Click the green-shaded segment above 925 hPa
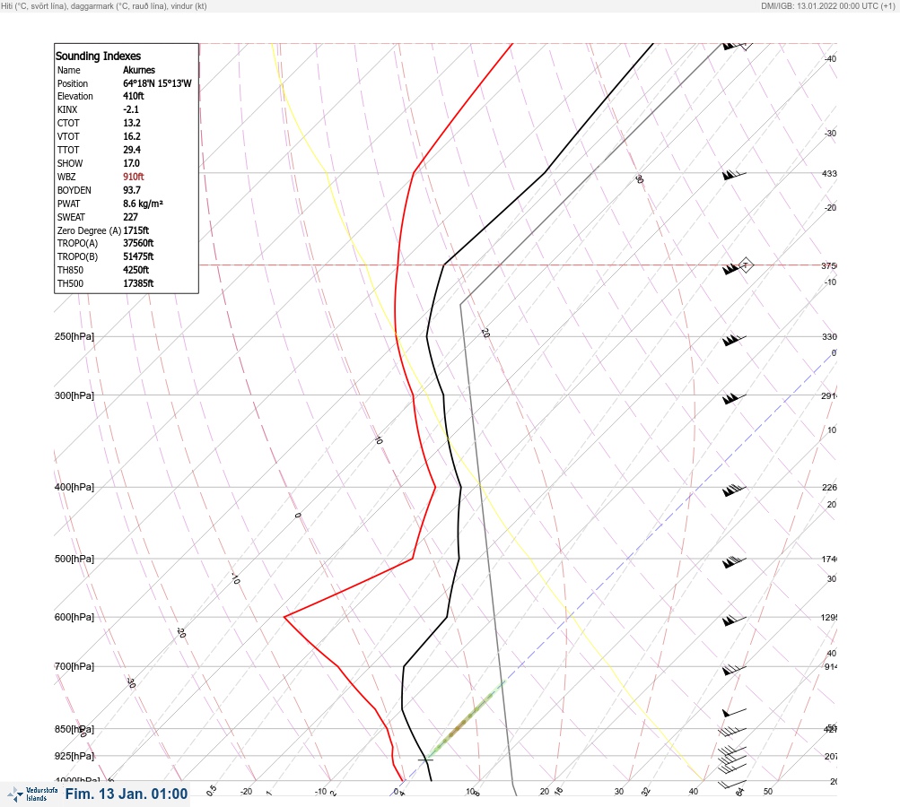 click(466, 720)
